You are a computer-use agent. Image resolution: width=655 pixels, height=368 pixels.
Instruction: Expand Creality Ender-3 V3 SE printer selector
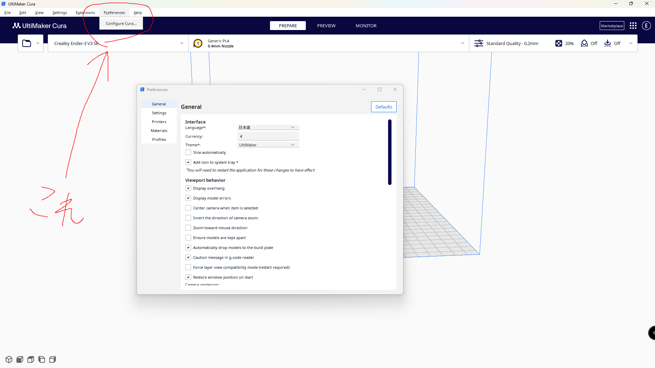click(118, 43)
